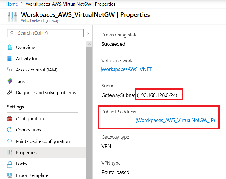Click the virtual network gateway header icon
The height and width of the screenshot is (179, 226).
pos(12,17)
